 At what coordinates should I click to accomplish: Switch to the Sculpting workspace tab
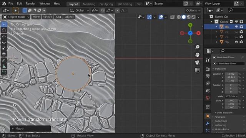[x=106, y=4]
